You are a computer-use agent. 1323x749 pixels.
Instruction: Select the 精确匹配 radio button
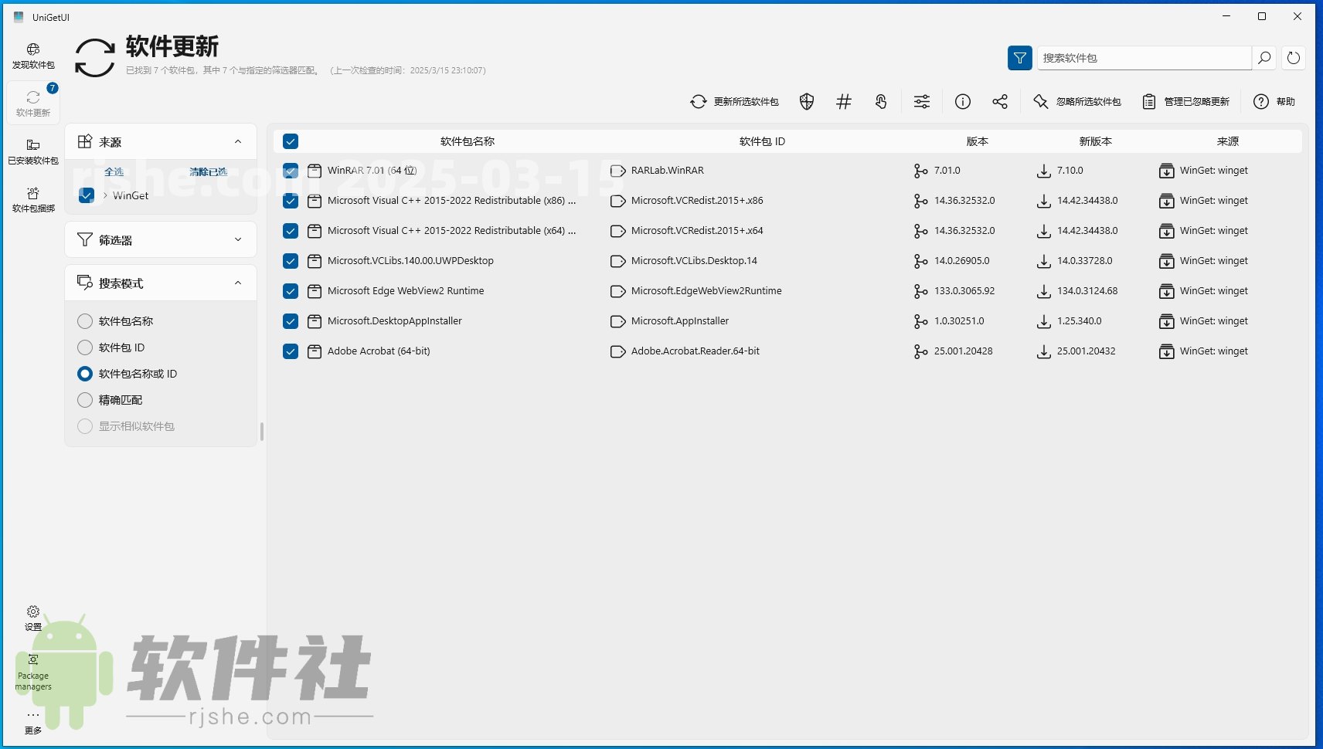coord(85,399)
